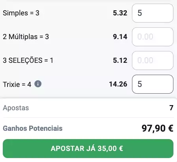This screenshot has height=162, width=177.
Task: Click the bet count number 7
Action: coord(171,108)
